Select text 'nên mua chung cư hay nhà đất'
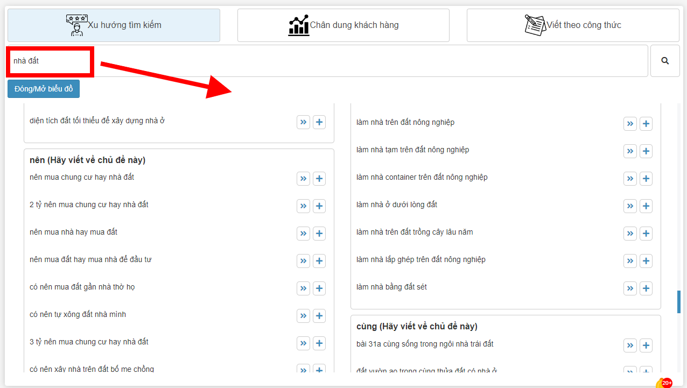This screenshot has height=388, width=687. (82, 177)
